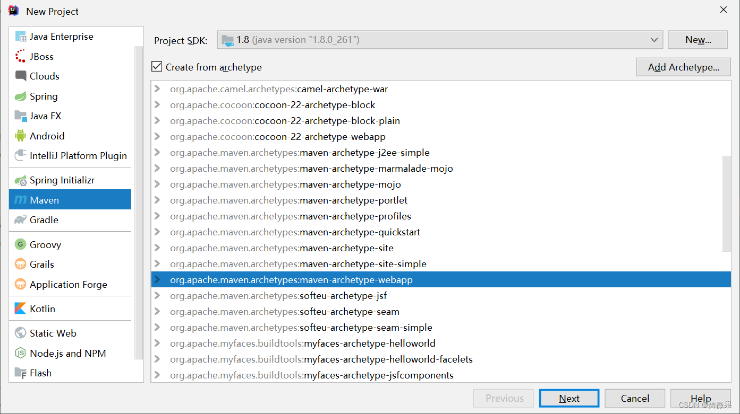
Task: Uncheck Create from archetype checkbox
Action: pos(157,67)
